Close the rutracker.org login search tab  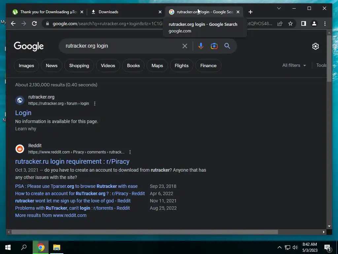click(238, 12)
